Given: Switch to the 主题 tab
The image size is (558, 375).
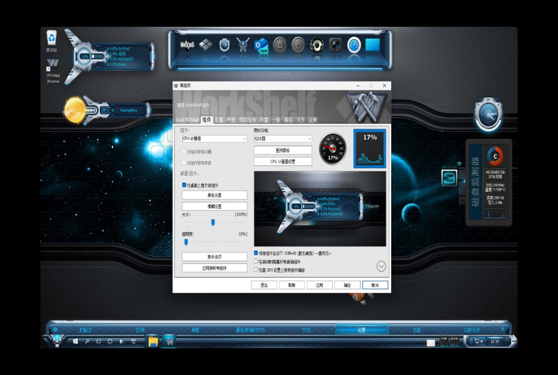Looking at the screenshot, I should (x=219, y=120).
